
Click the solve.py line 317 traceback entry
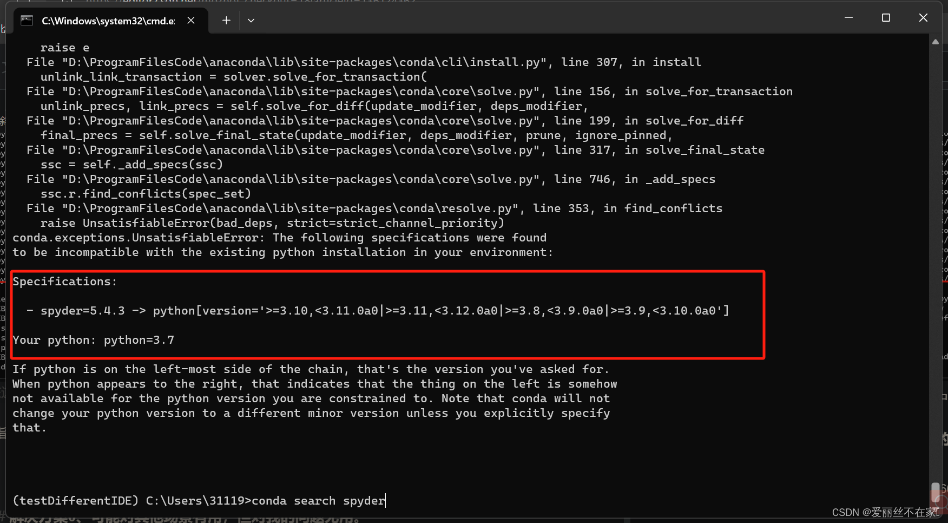click(x=396, y=150)
